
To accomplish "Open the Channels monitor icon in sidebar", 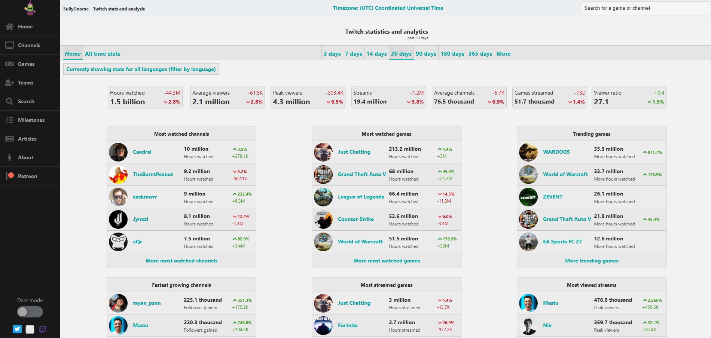I will pyautogui.click(x=9, y=45).
